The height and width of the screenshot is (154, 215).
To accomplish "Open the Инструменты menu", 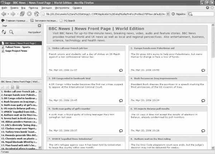I will [x=62, y=7].
